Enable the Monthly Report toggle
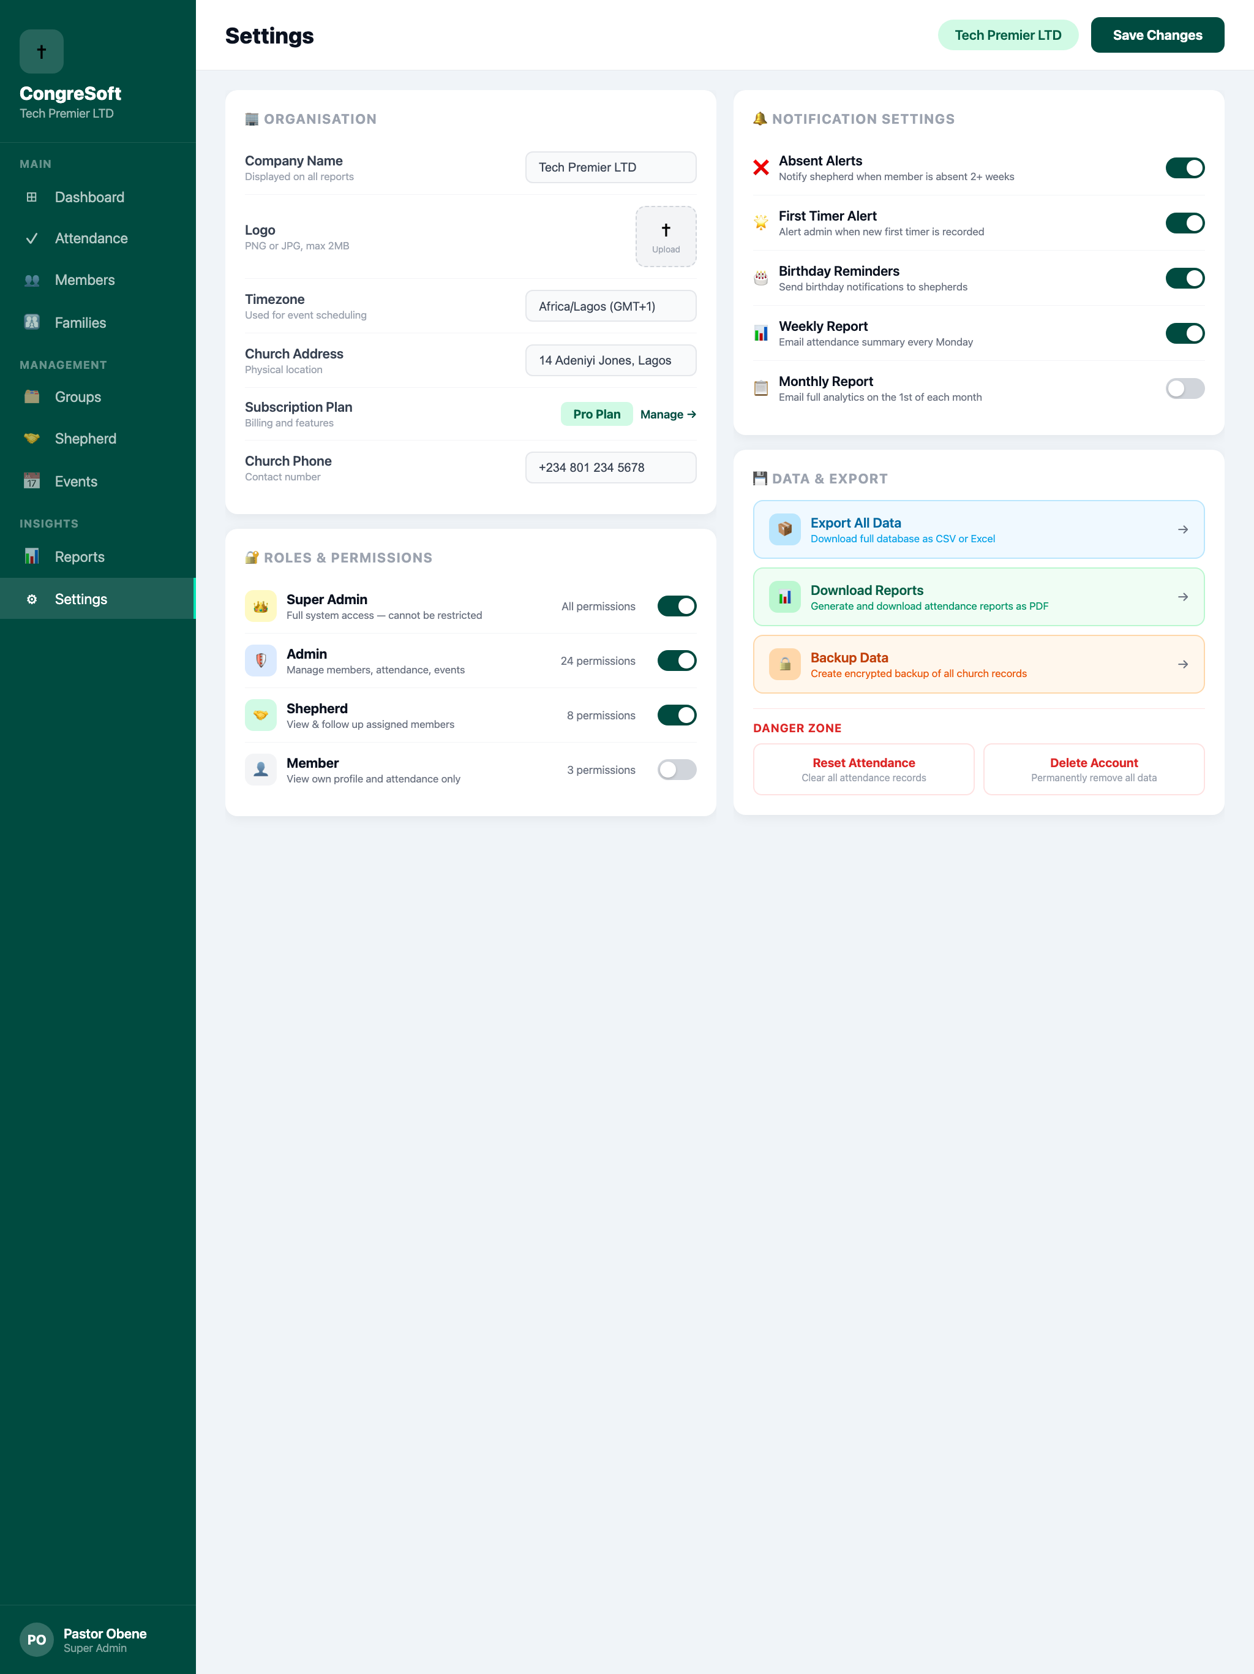This screenshot has height=1674, width=1254. [x=1184, y=389]
